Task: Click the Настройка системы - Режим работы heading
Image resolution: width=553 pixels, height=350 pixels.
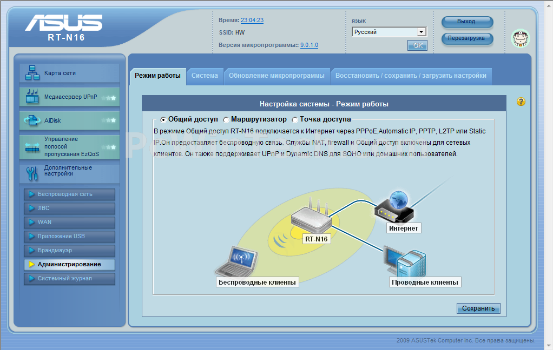Action: click(324, 104)
